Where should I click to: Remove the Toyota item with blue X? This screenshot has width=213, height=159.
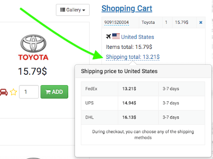click(x=201, y=23)
